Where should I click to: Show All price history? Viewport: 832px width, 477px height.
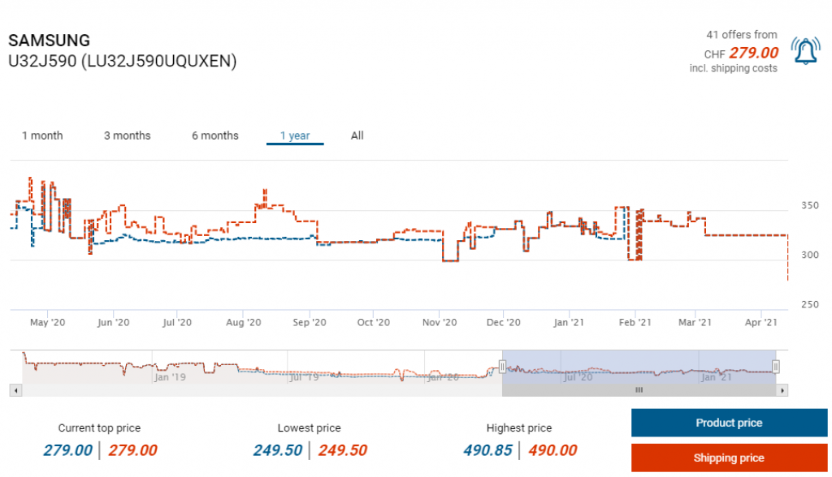click(x=357, y=135)
